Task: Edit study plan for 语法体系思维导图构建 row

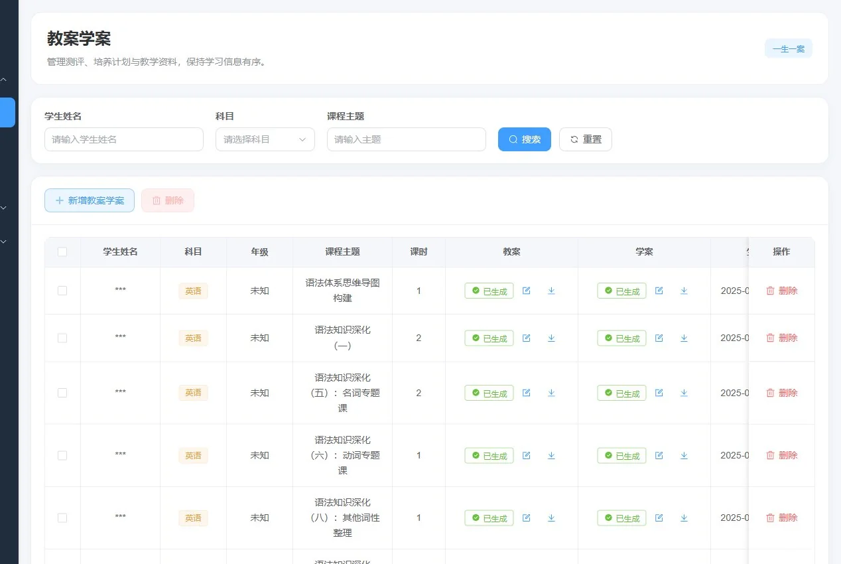Action: [659, 291]
